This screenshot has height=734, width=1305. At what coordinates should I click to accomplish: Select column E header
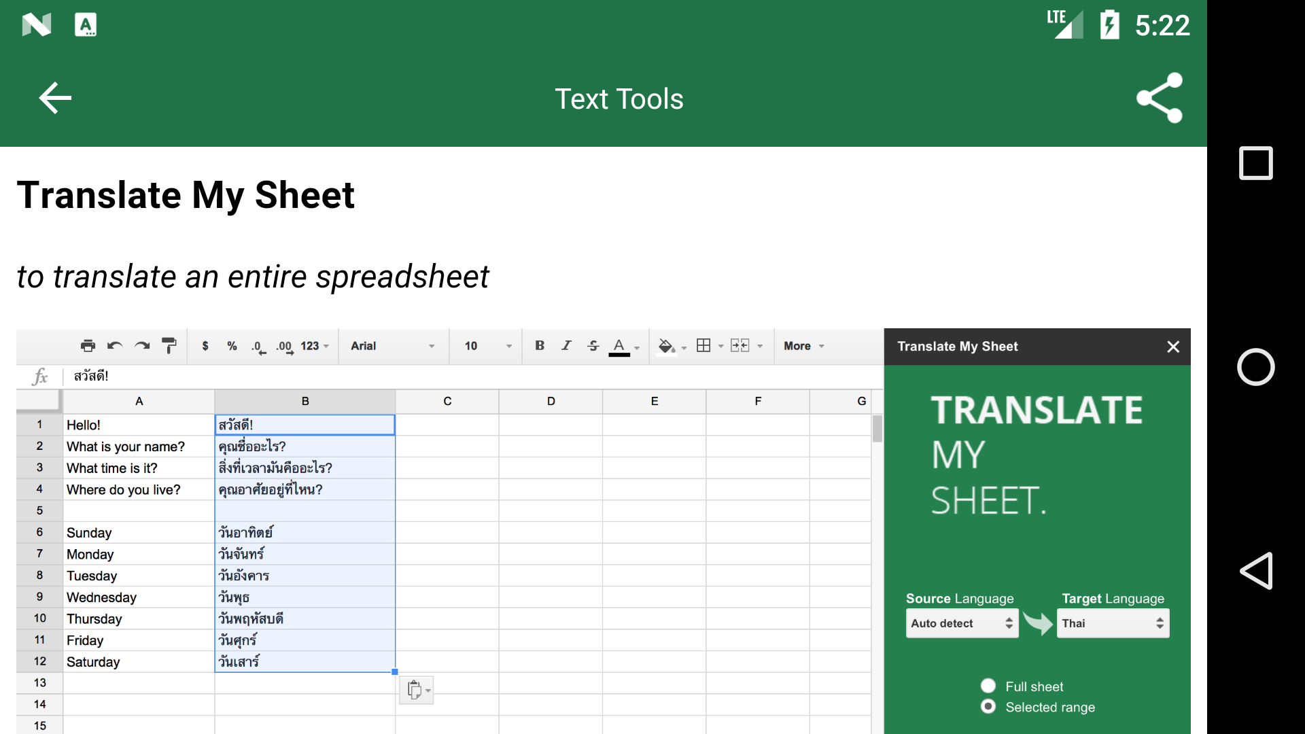655,402
